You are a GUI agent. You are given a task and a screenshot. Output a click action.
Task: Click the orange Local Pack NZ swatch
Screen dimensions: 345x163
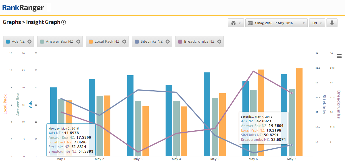[x=91, y=42]
